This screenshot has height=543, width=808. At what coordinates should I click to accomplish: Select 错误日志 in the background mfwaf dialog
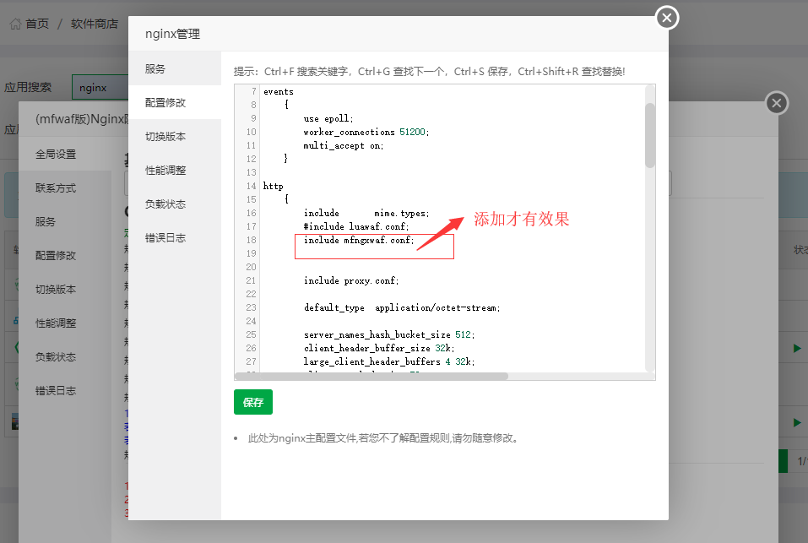(65, 391)
